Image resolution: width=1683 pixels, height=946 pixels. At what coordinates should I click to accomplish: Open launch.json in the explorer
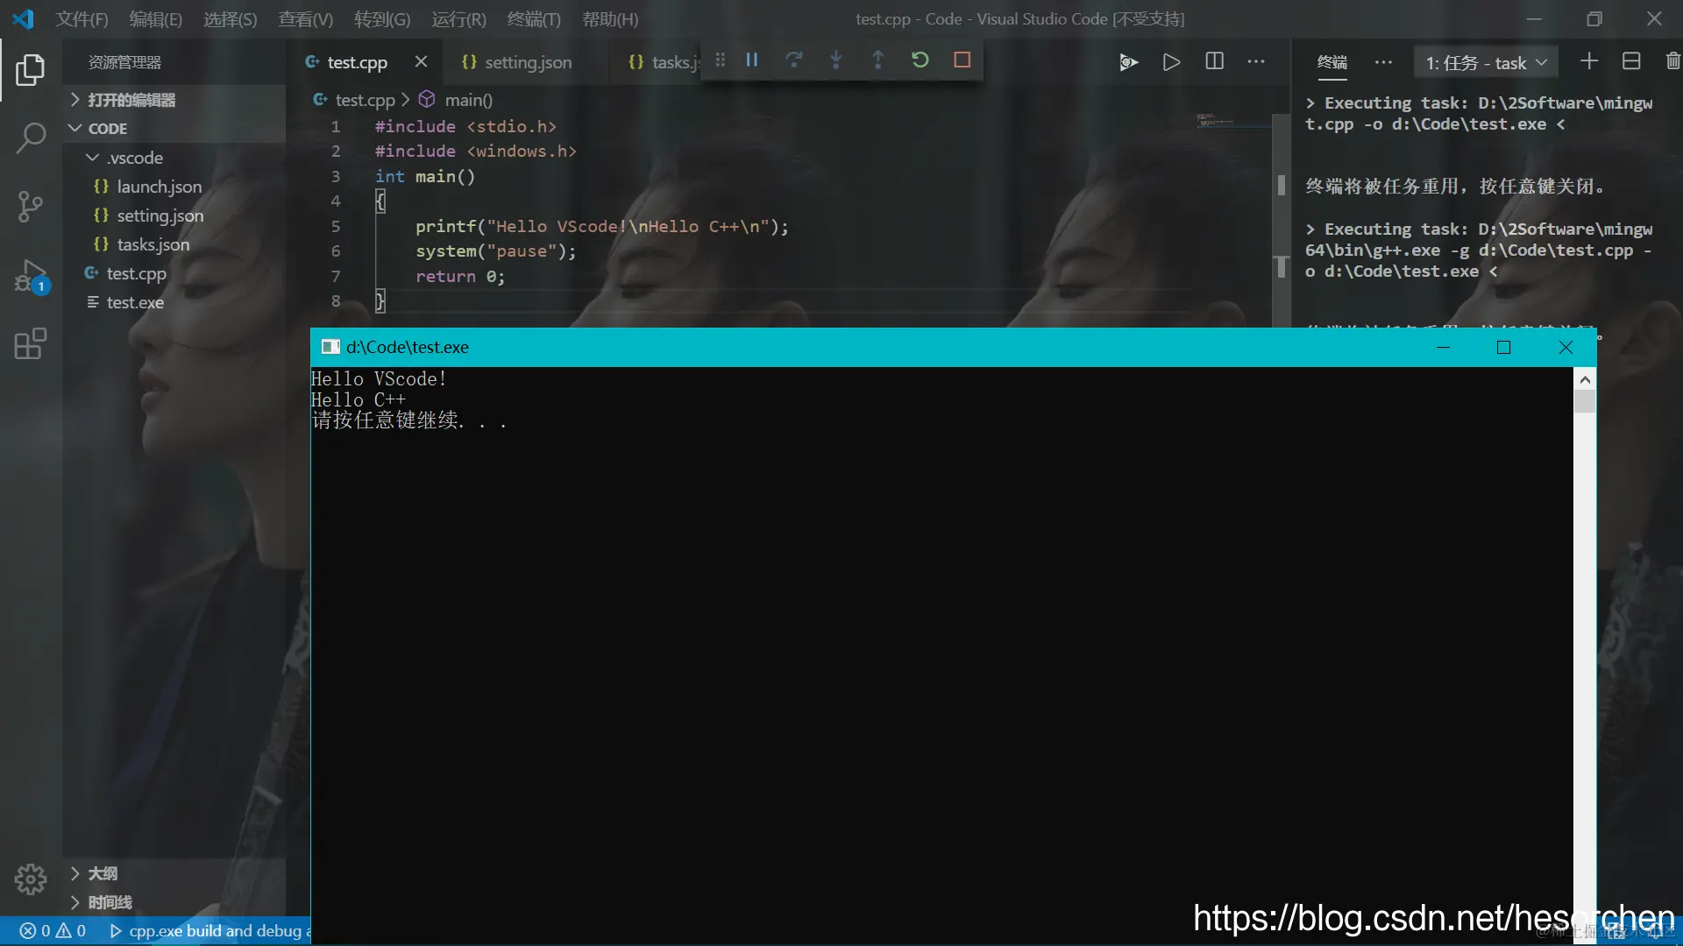159,187
